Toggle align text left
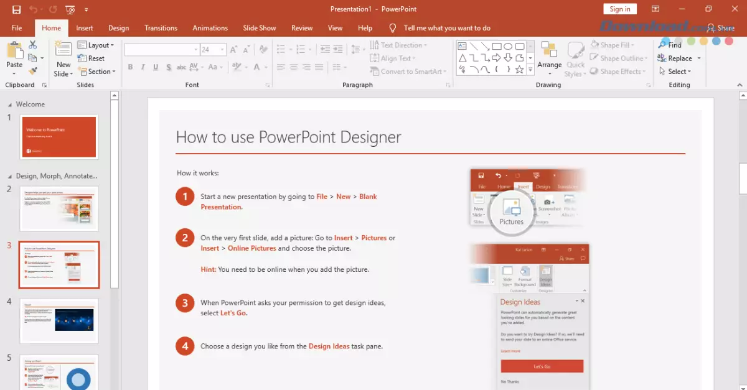Screen dimensions: 747x390 click(x=281, y=67)
